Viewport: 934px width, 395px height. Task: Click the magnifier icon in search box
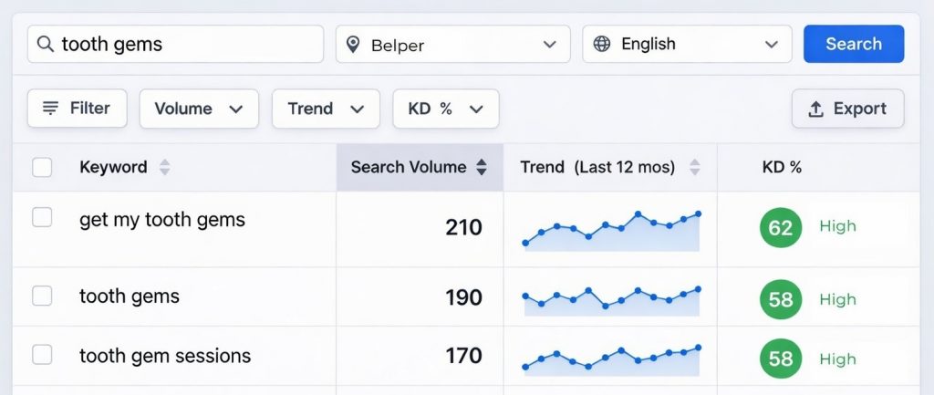point(46,44)
